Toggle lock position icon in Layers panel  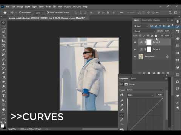point(148,36)
